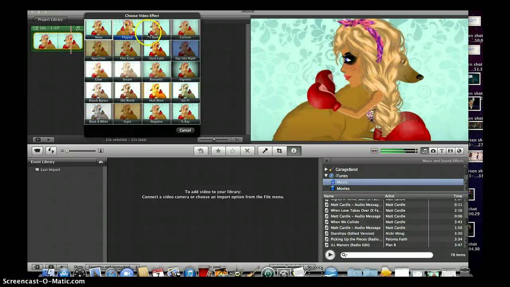Open the photo browser camera icon
Screen dimensions: 510x287
[x=433, y=151]
